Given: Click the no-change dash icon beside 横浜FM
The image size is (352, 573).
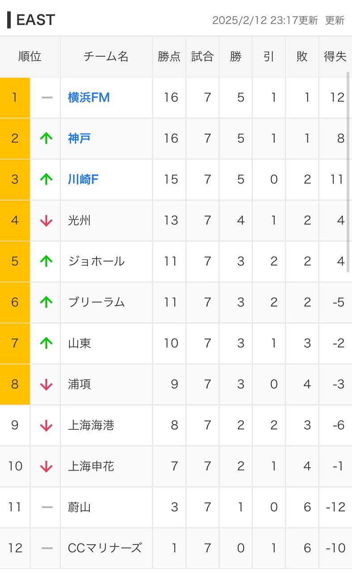Looking at the screenshot, I should click(x=47, y=98).
